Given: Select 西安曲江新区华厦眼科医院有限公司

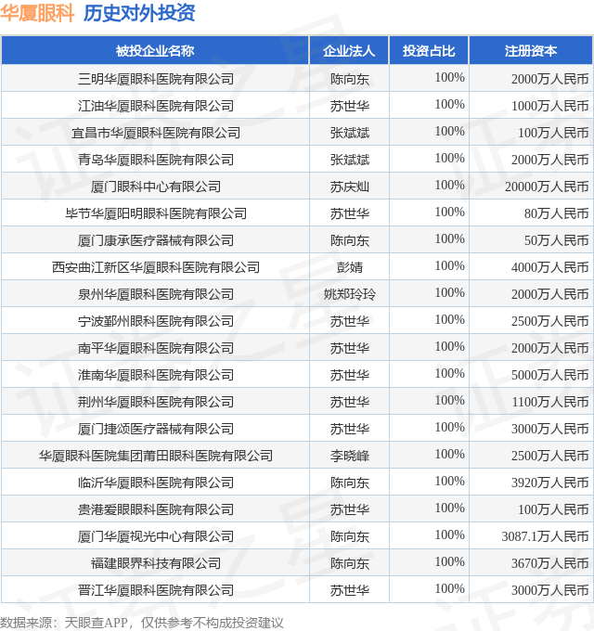Looking at the screenshot, I should point(156,267).
